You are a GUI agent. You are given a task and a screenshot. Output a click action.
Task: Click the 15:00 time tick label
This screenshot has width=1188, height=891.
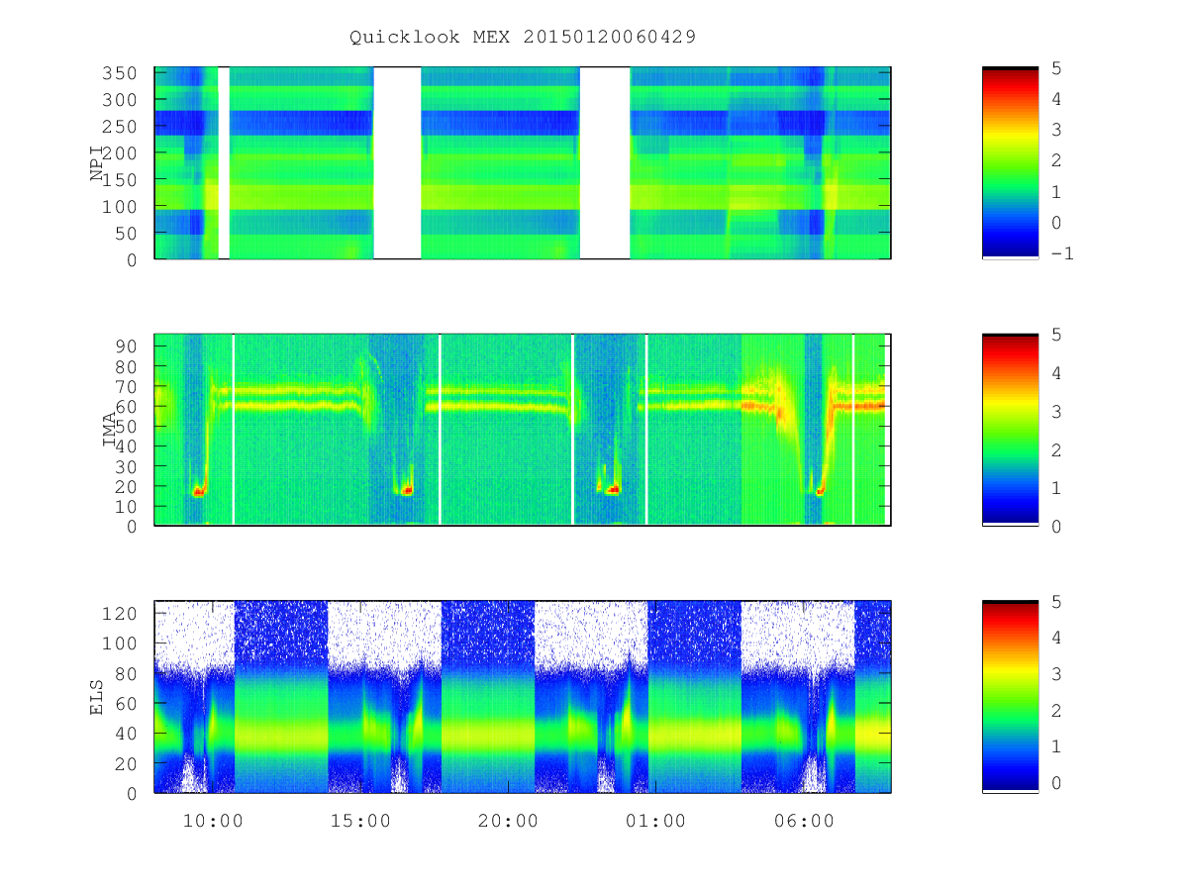pos(360,821)
